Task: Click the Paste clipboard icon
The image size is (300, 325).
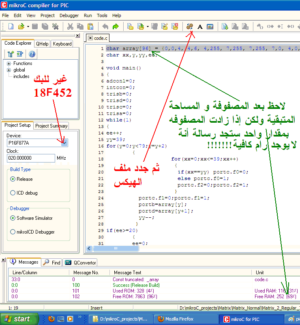Action: click(90, 26)
